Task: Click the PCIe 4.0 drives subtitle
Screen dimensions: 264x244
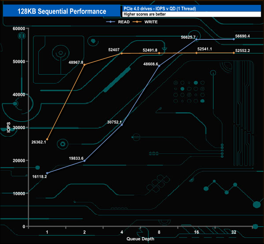Action: point(160,9)
